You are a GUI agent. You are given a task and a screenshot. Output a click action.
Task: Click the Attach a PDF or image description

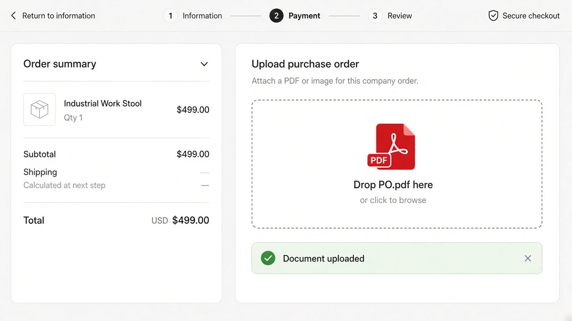pos(335,81)
